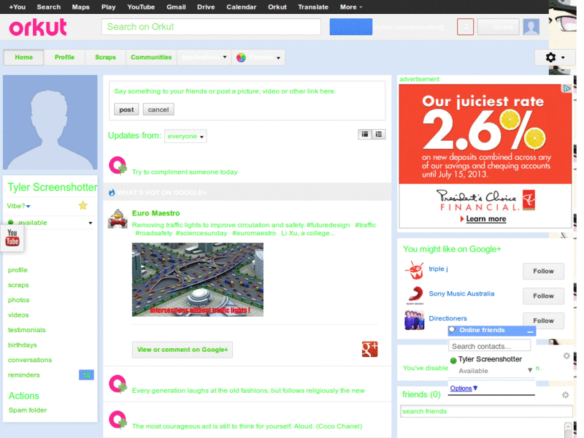Image resolution: width=584 pixels, height=438 pixels.
Task: Open the Updates from everyone dropdown
Action: [x=185, y=137]
